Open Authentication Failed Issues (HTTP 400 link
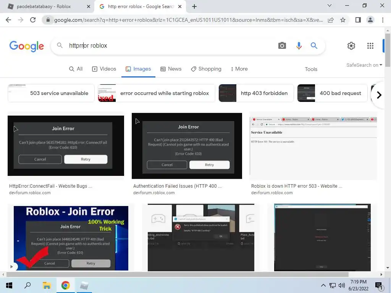 pos(177,186)
